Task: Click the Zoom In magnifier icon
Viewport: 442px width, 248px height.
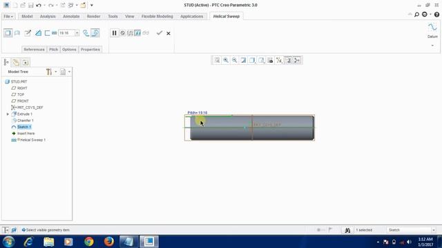Action: (226, 60)
